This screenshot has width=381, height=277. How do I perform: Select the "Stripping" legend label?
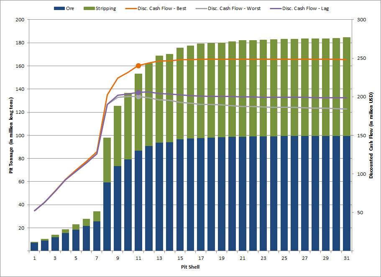pos(106,8)
